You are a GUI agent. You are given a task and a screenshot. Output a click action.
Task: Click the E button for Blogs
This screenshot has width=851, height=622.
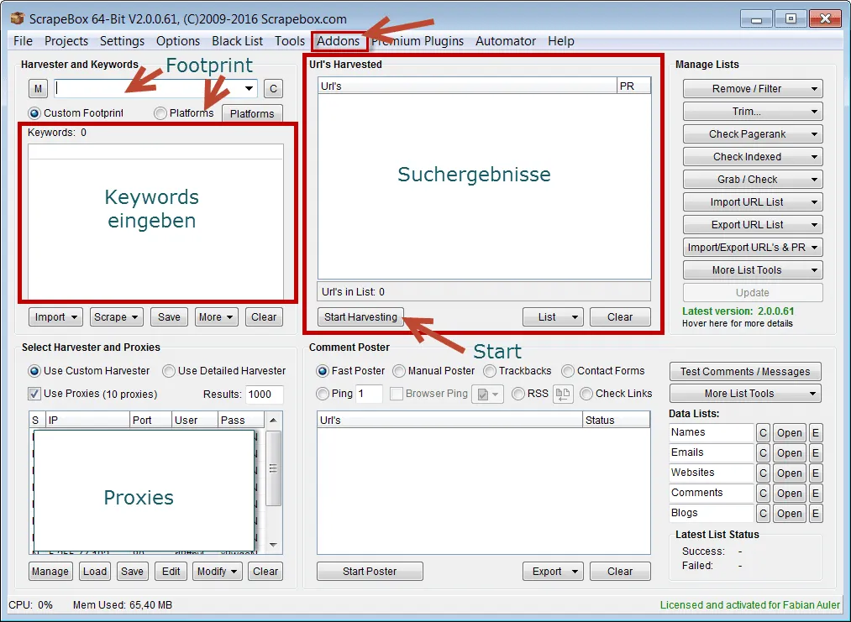click(x=815, y=513)
